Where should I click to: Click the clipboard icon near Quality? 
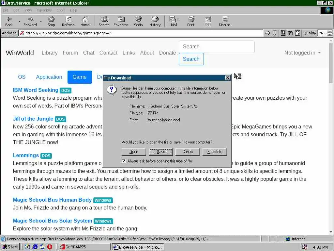(x=297, y=33)
